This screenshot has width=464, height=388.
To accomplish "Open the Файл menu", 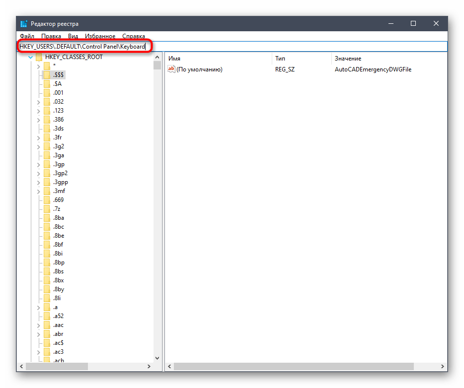I will pyautogui.click(x=27, y=36).
